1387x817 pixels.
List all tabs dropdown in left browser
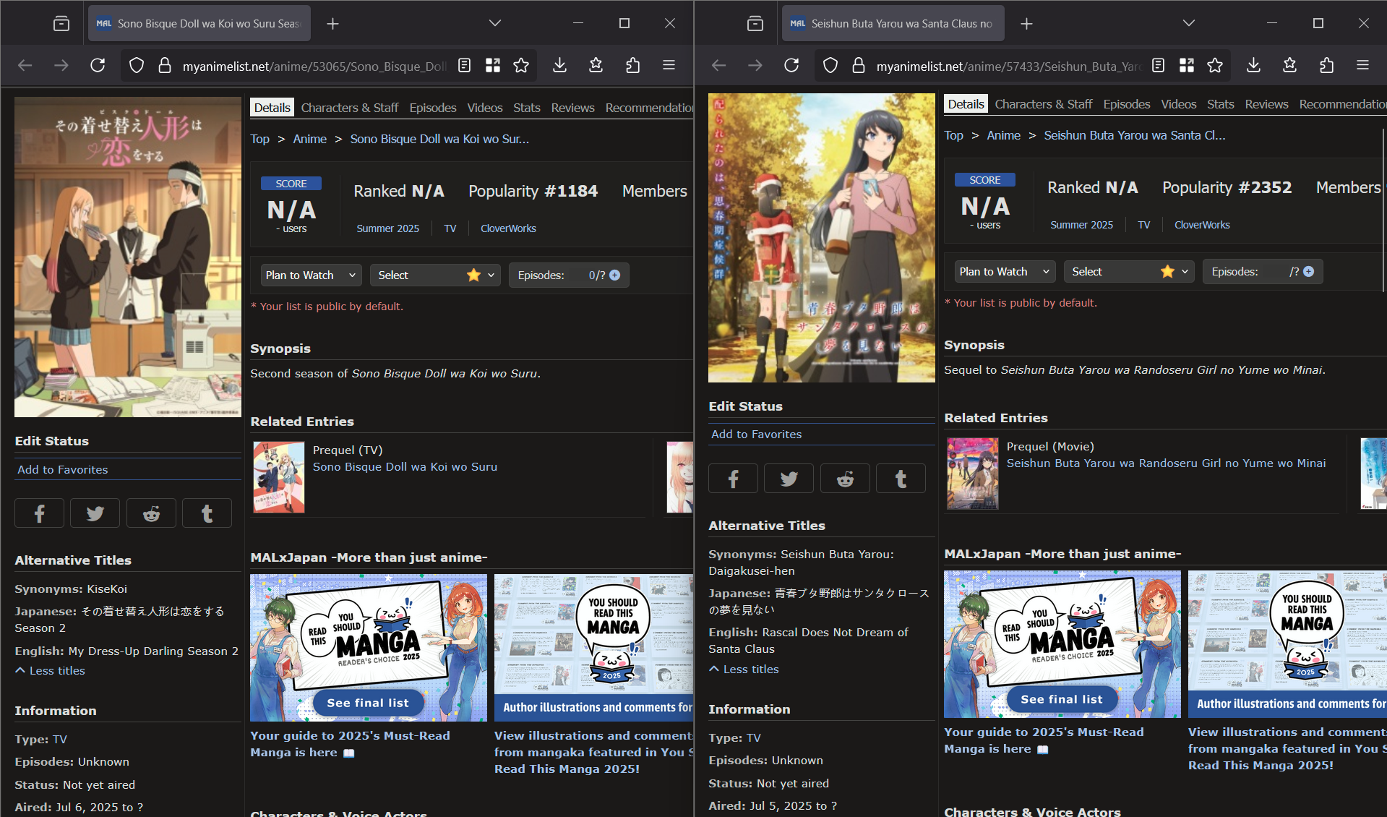pyautogui.click(x=495, y=24)
